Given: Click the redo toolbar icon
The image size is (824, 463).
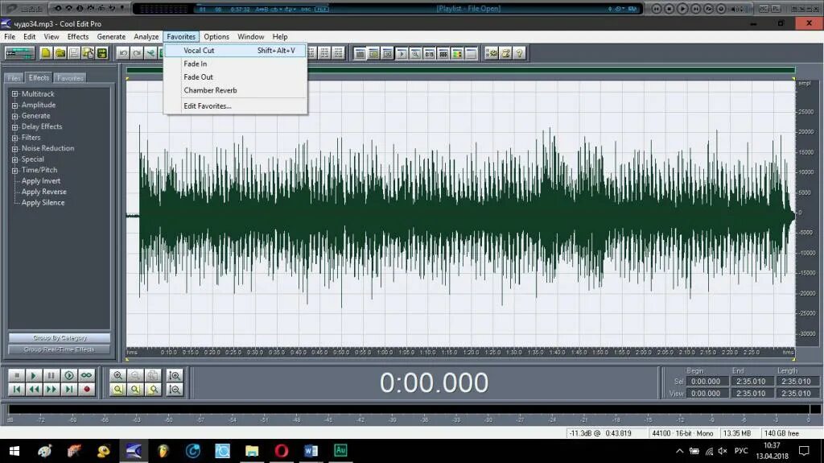Looking at the screenshot, I should tap(137, 53).
